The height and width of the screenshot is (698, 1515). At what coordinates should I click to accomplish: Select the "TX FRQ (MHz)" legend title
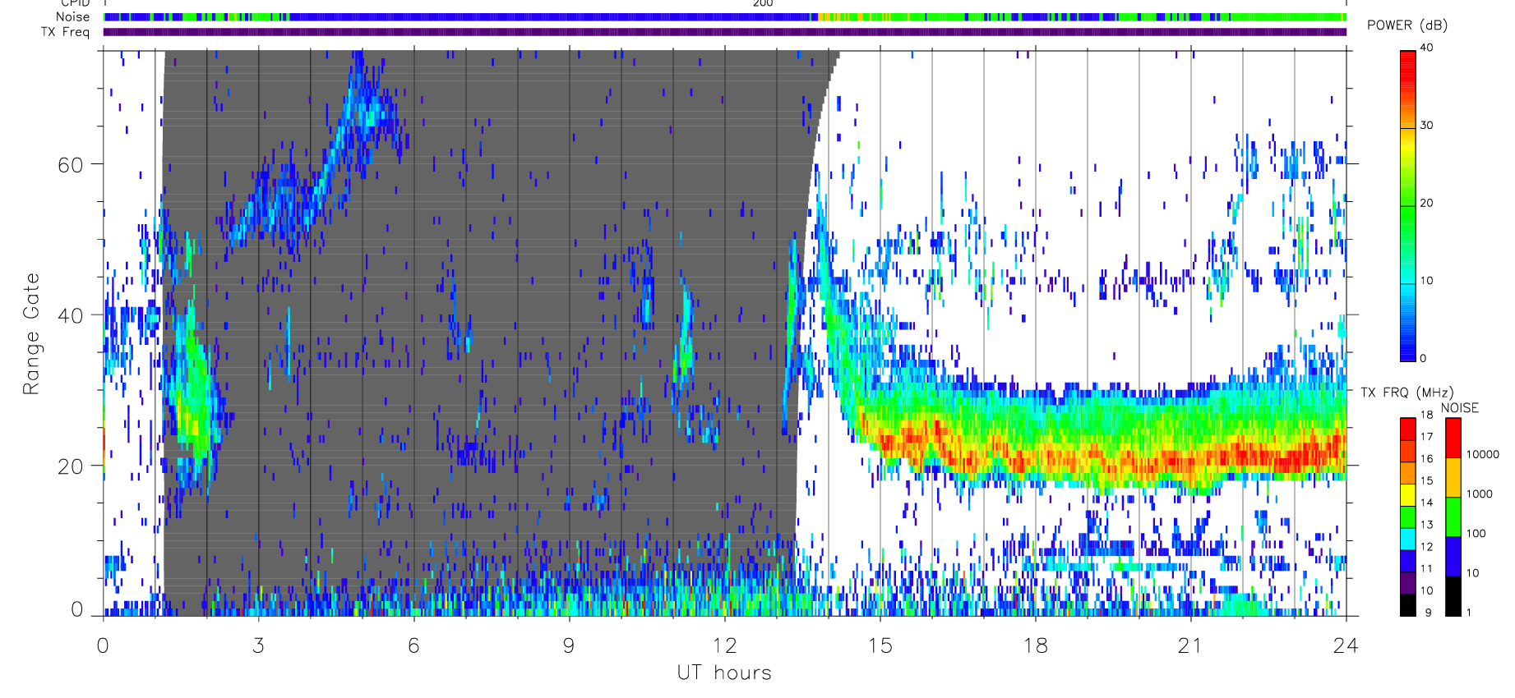pos(1406,393)
